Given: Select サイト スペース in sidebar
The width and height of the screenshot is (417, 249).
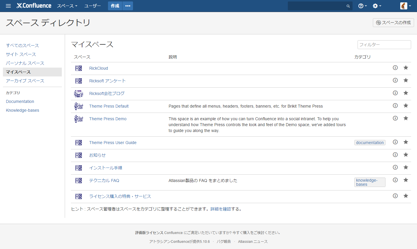Looking at the screenshot, I should click(x=21, y=54).
